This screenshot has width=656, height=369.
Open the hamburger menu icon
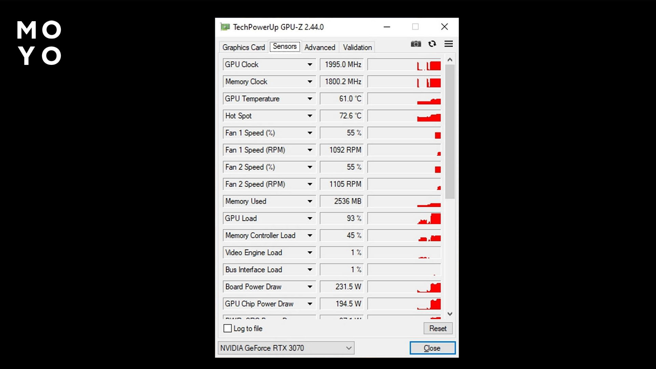point(449,44)
